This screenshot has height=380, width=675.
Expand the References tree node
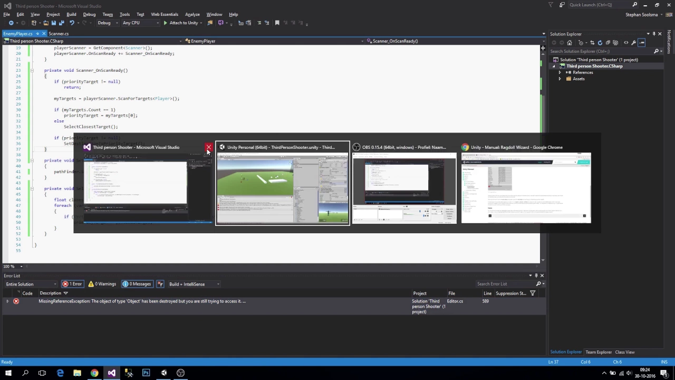(560, 72)
